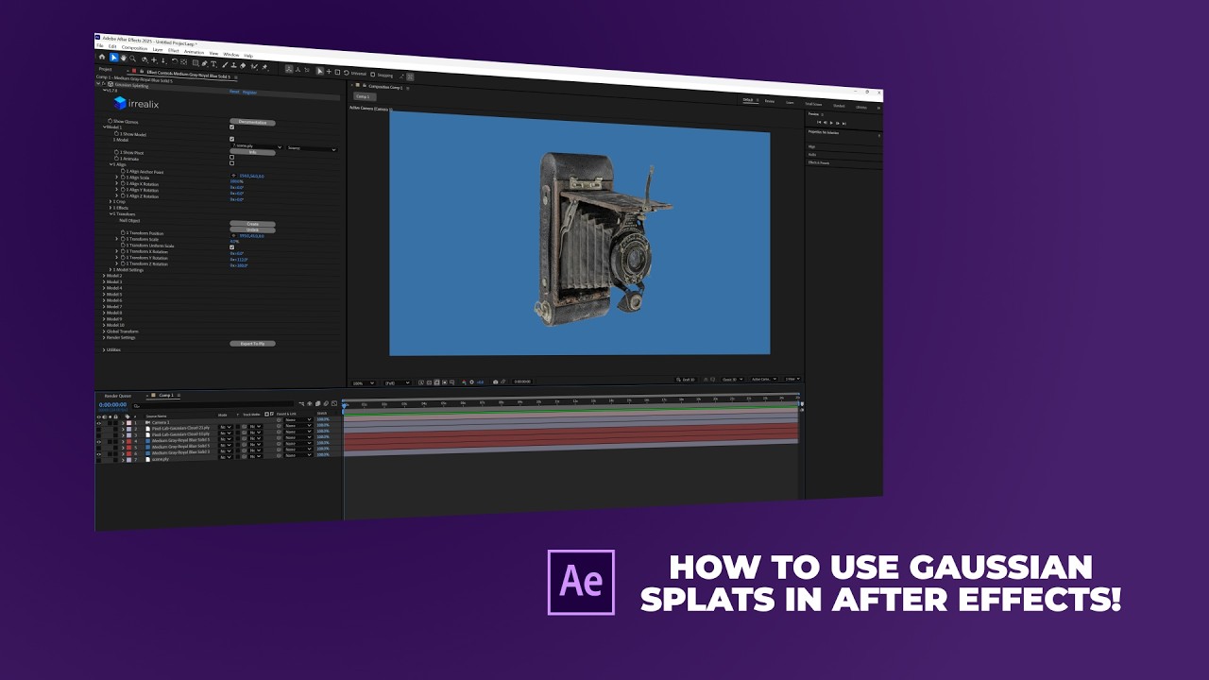Click layer 4's red label color swatch
This screenshot has width=1209, height=680.
coord(128,440)
